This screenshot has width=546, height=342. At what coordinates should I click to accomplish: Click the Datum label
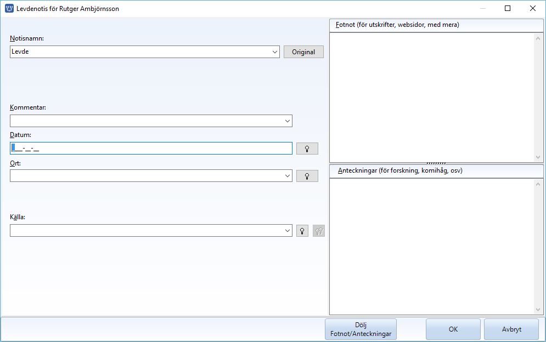point(20,135)
